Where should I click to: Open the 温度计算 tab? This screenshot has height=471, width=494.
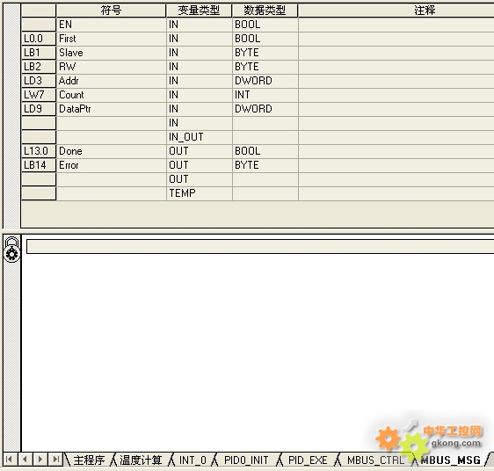[x=141, y=460]
